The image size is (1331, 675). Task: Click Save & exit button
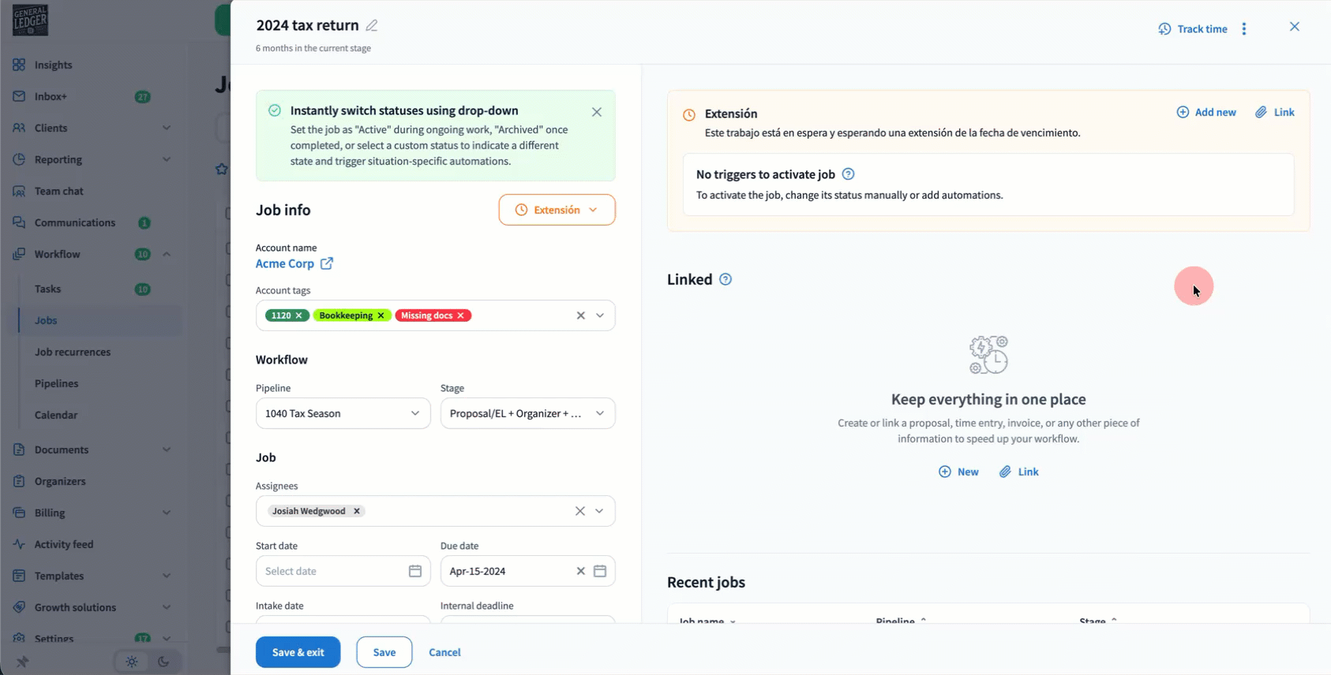click(298, 652)
